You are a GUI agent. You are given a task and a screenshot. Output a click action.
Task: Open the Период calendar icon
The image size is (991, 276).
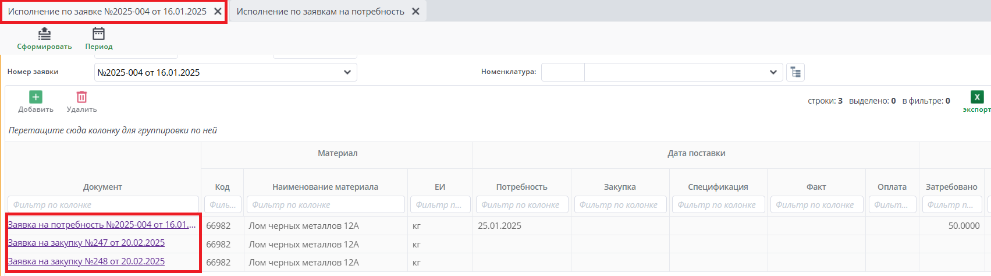(99, 34)
